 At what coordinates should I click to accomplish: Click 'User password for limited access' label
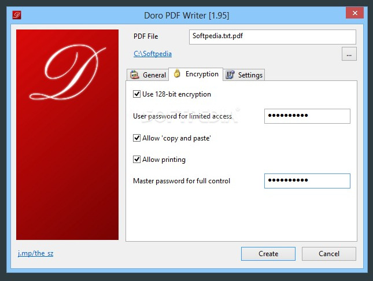(183, 116)
